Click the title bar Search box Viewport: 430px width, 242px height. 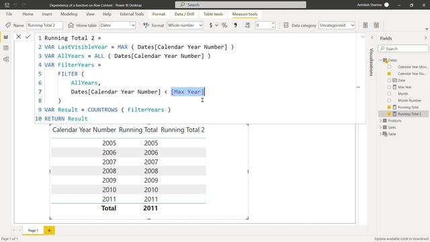[x=241, y=5]
